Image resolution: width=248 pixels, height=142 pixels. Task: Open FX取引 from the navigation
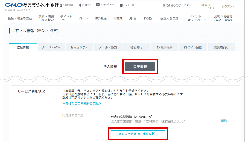click(149, 18)
